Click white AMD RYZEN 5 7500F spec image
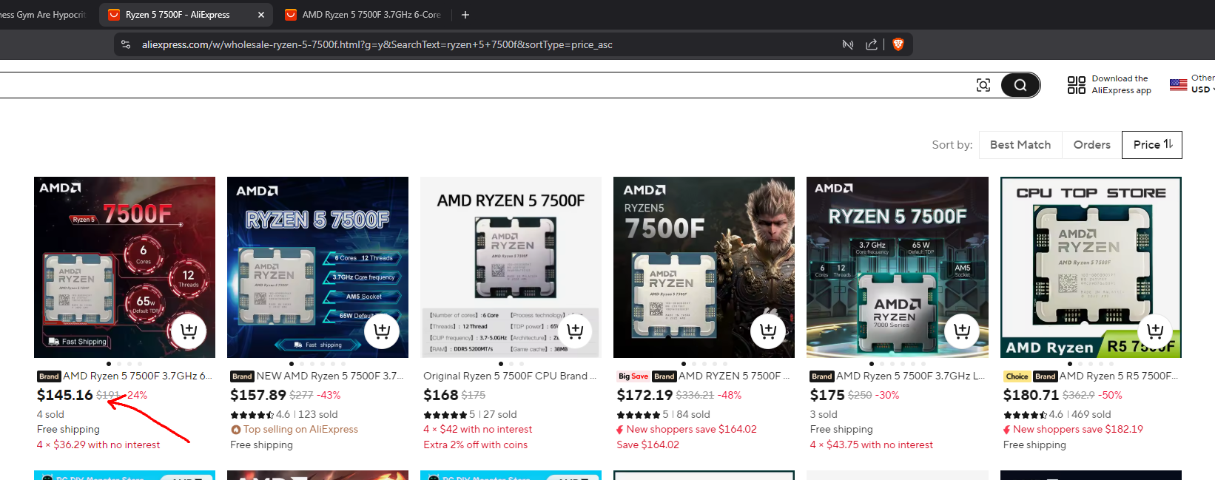Viewport: 1215px width, 480px height. (511, 267)
